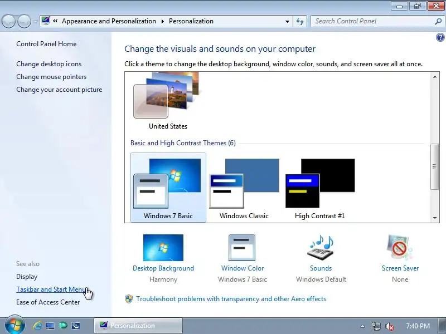Click the shield icon beside Troubleshoot link
The height and width of the screenshot is (334, 446).
click(x=129, y=299)
